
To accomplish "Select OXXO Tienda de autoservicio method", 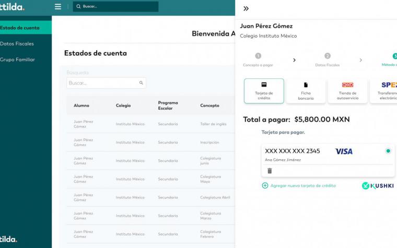I will point(347,91).
